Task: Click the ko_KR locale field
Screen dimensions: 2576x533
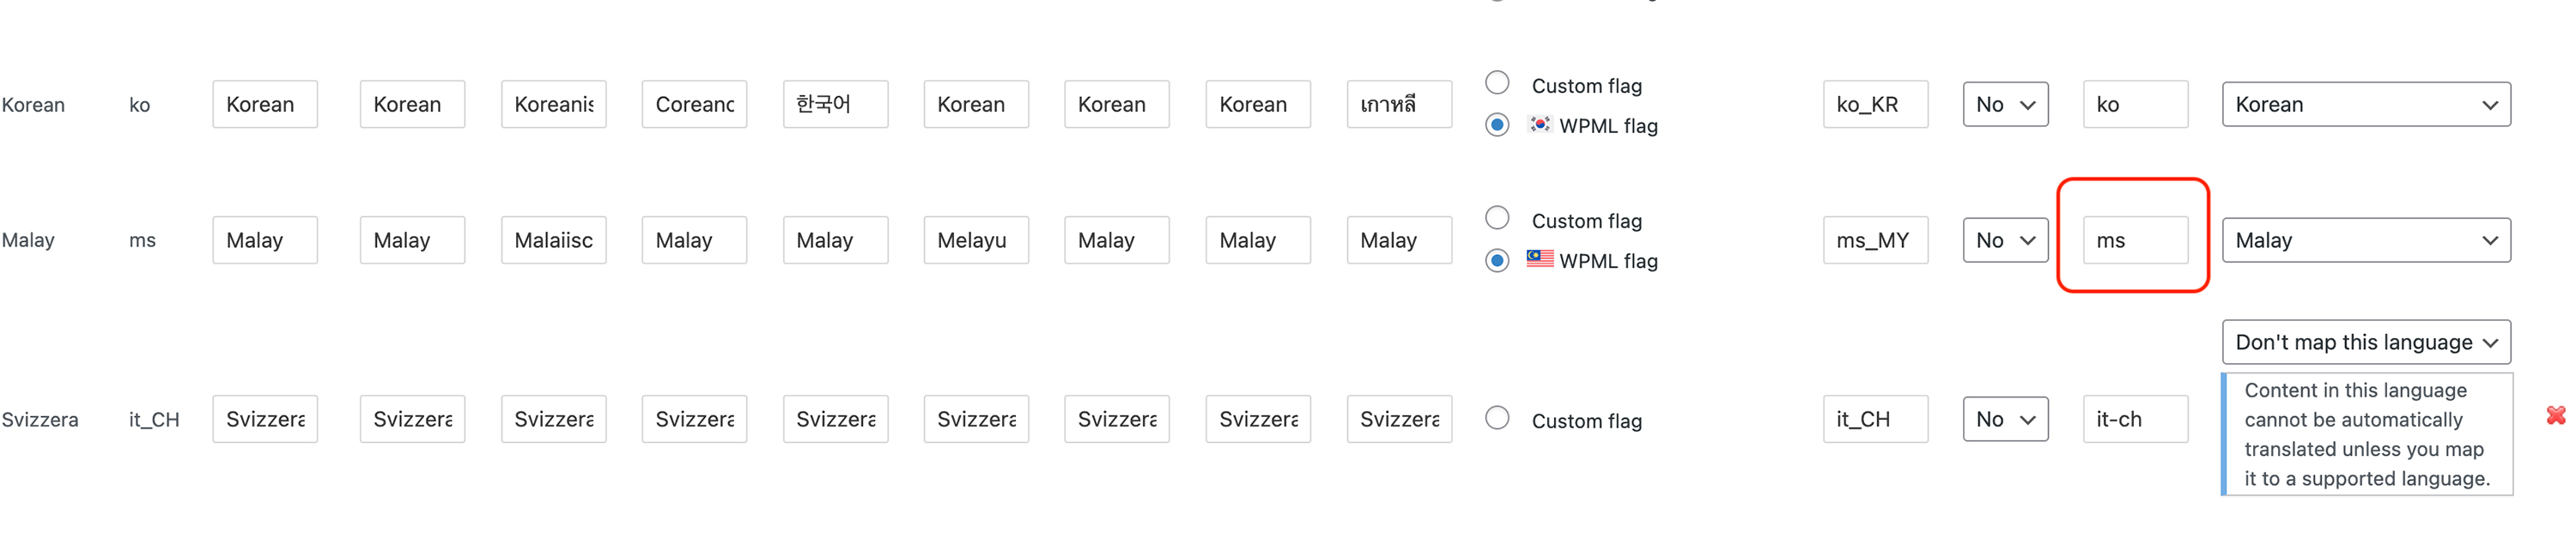Action: [x=1875, y=104]
